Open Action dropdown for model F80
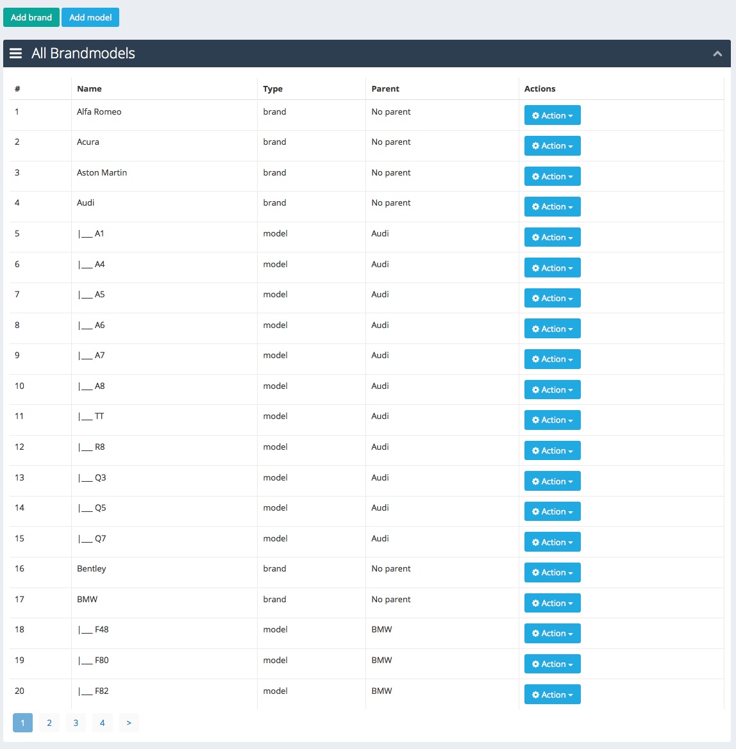Viewport: 736px width, 749px height. [553, 664]
